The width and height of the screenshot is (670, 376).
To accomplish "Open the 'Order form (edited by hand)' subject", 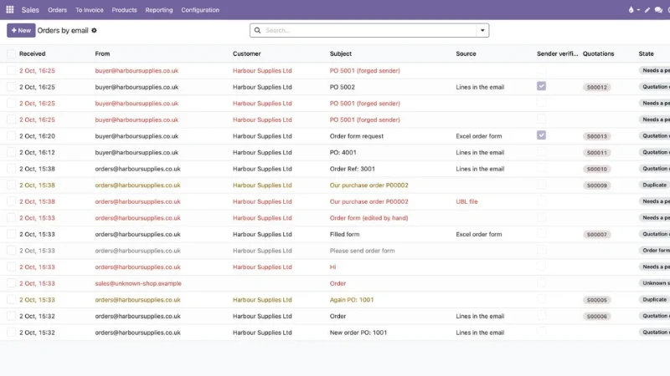I will [368, 218].
